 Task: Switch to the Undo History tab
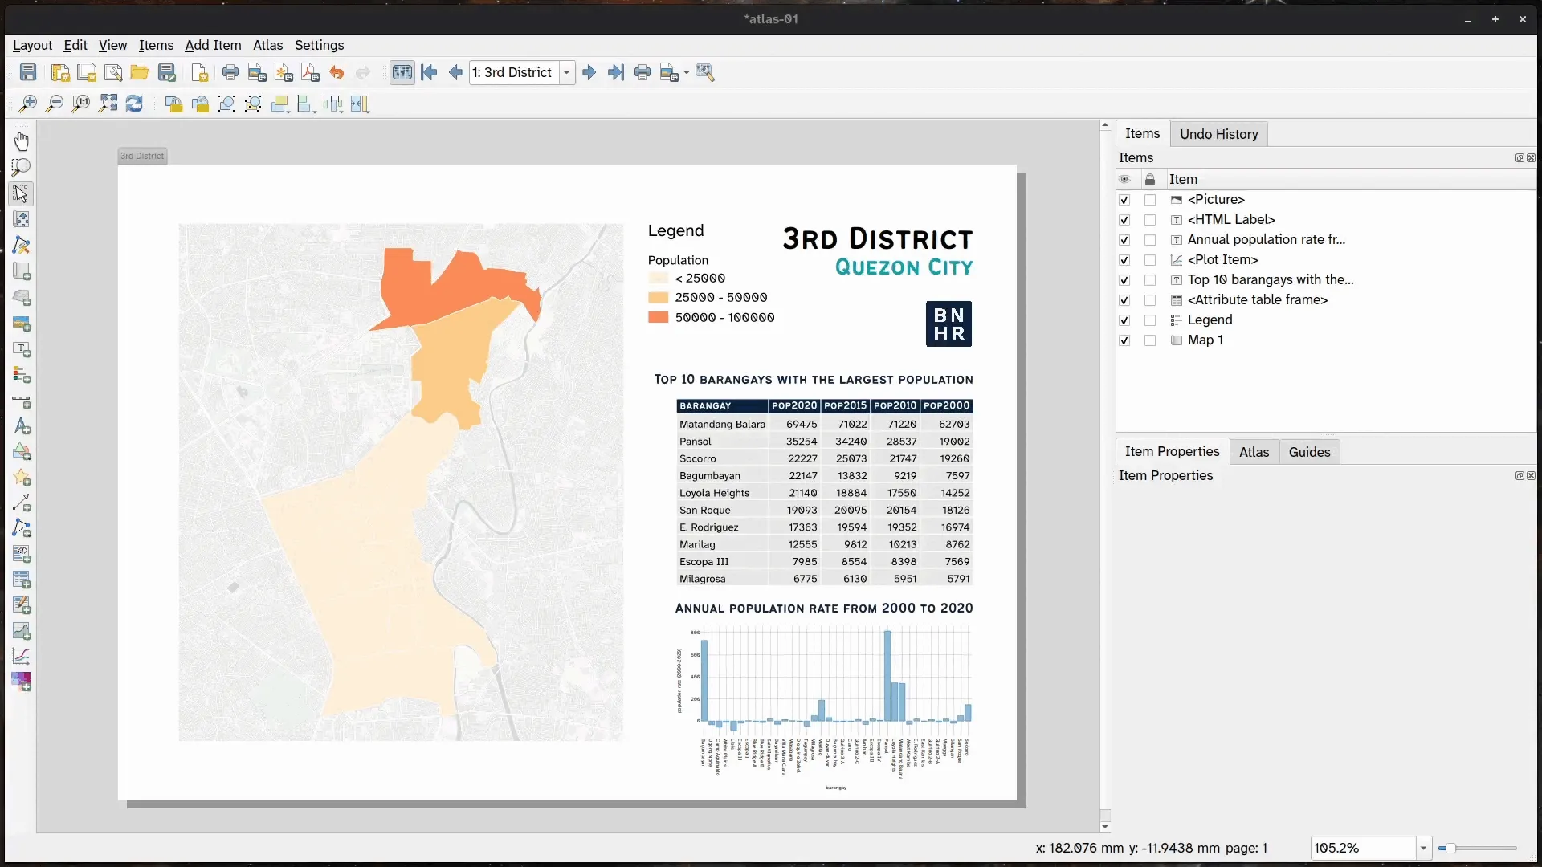click(x=1219, y=134)
